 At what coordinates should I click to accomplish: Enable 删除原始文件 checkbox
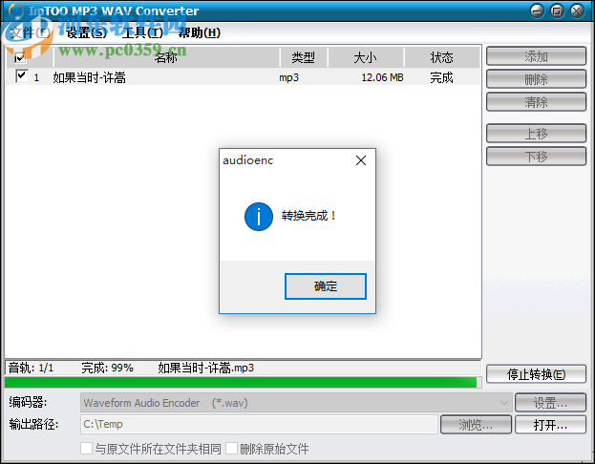pyautogui.click(x=231, y=448)
